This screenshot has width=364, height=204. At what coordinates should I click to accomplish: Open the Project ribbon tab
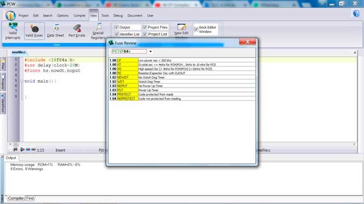pyautogui.click(x=23, y=16)
